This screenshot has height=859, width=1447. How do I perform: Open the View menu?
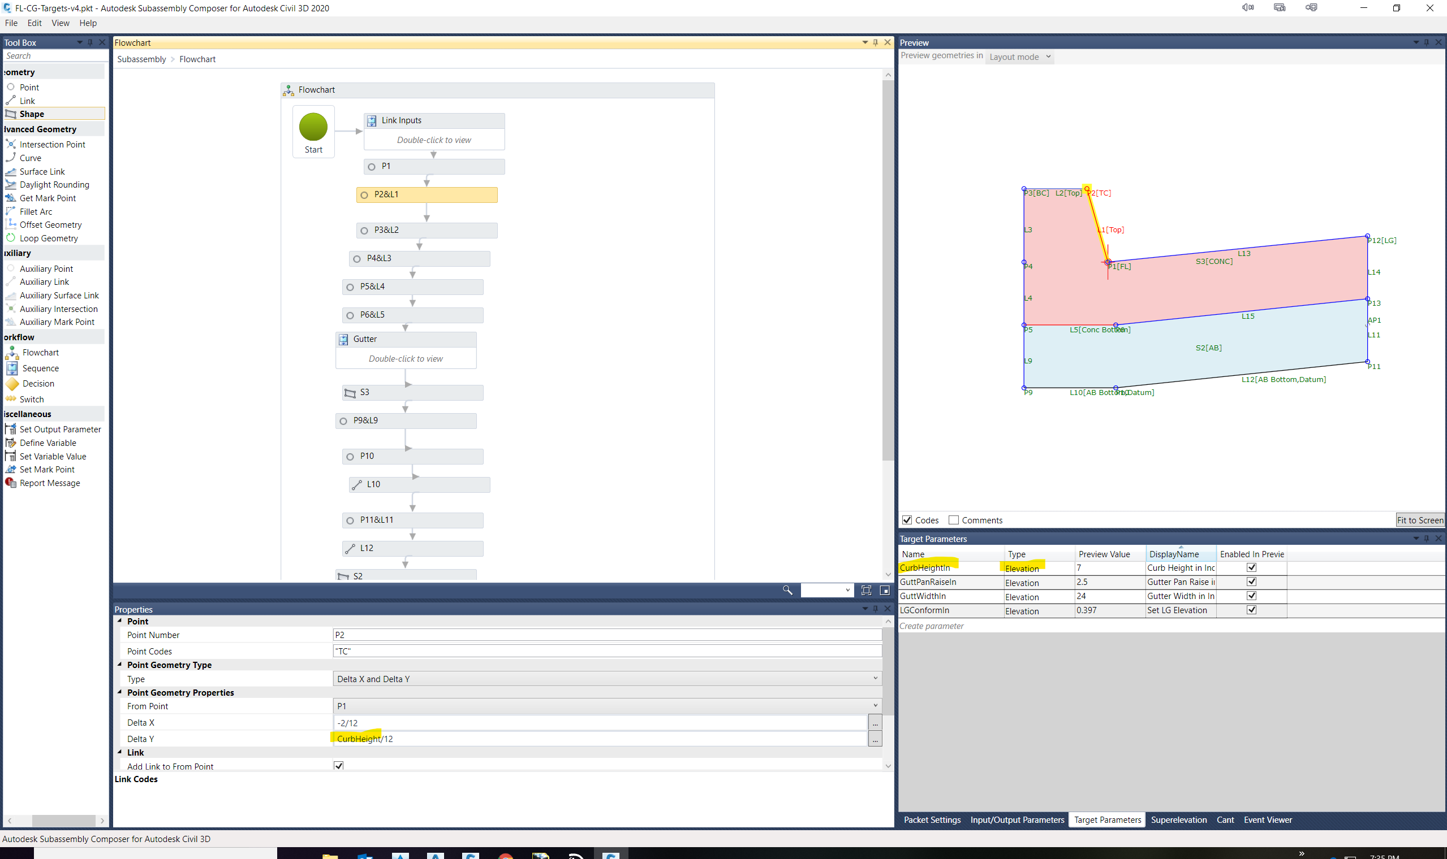(60, 23)
